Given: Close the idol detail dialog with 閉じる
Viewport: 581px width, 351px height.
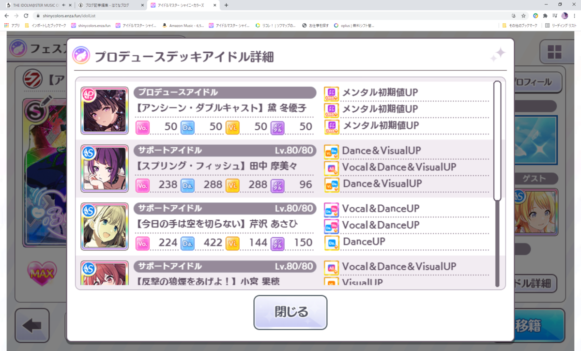Looking at the screenshot, I should [290, 312].
